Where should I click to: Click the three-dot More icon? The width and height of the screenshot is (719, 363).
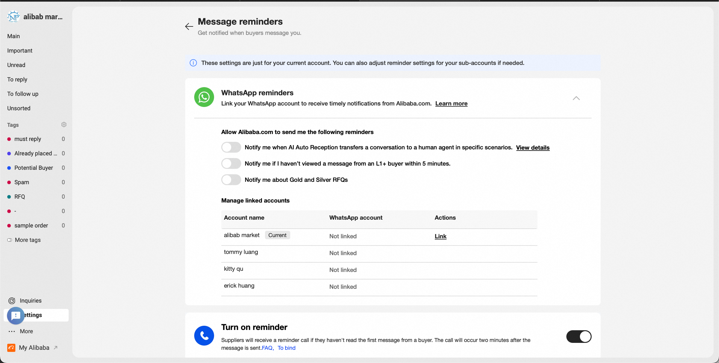[x=12, y=331]
